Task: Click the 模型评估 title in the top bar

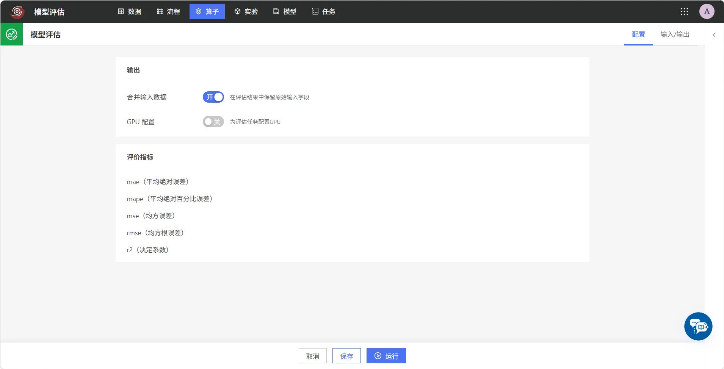Action: coord(49,12)
